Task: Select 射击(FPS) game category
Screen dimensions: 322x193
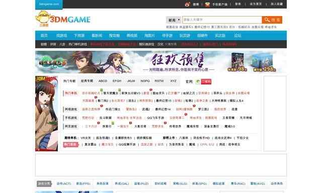Action: (x=83, y=183)
